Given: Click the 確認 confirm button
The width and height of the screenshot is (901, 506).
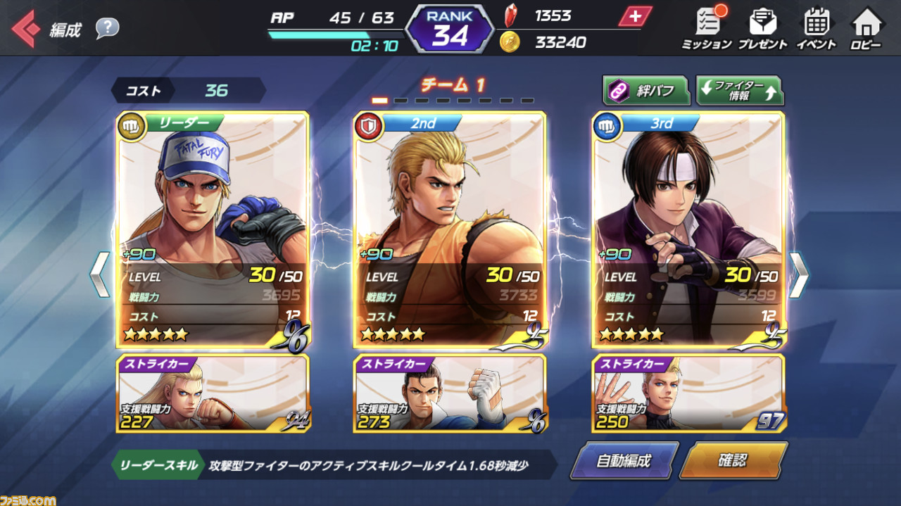Looking at the screenshot, I should [x=733, y=461].
